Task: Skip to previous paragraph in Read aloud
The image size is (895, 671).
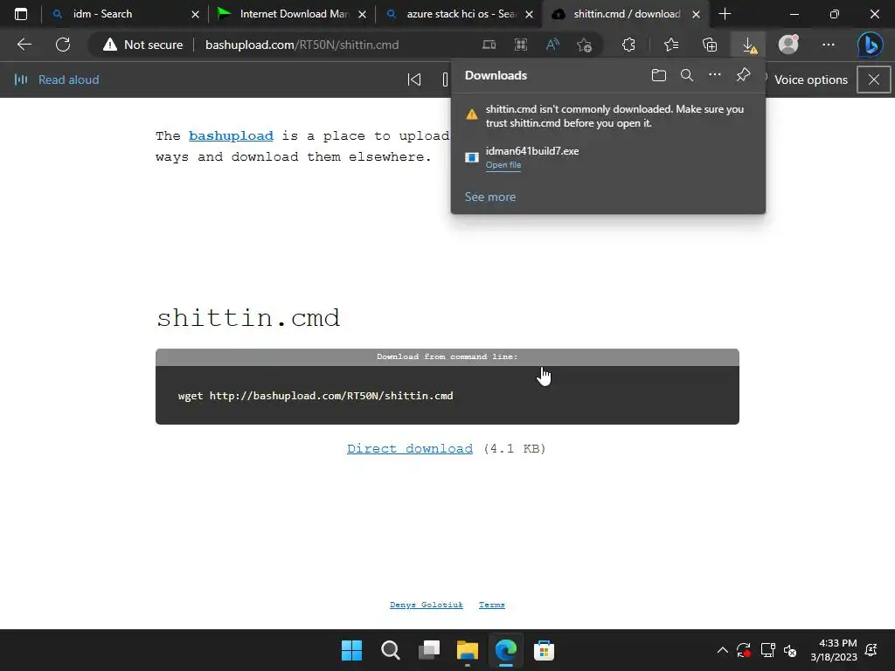Action: pyautogui.click(x=413, y=80)
